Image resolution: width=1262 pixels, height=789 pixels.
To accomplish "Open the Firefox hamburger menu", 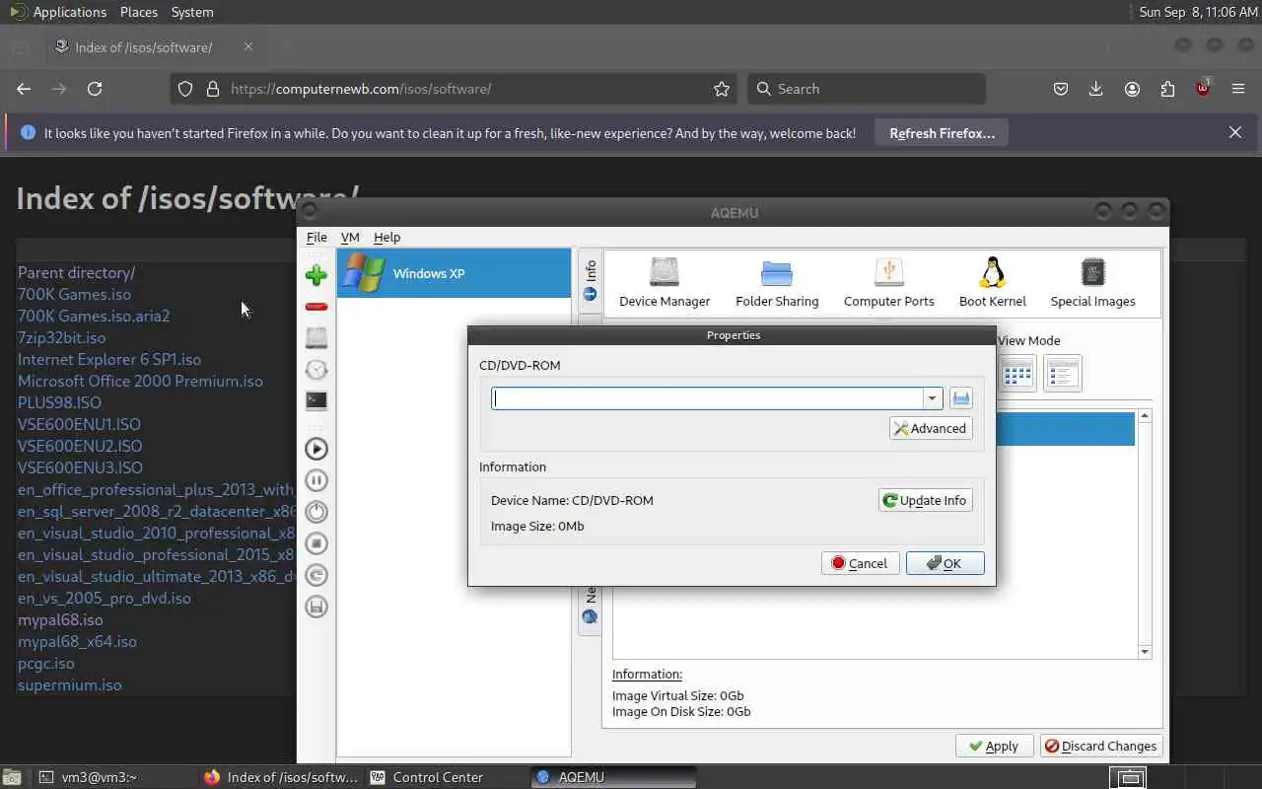I will [1238, 89].
